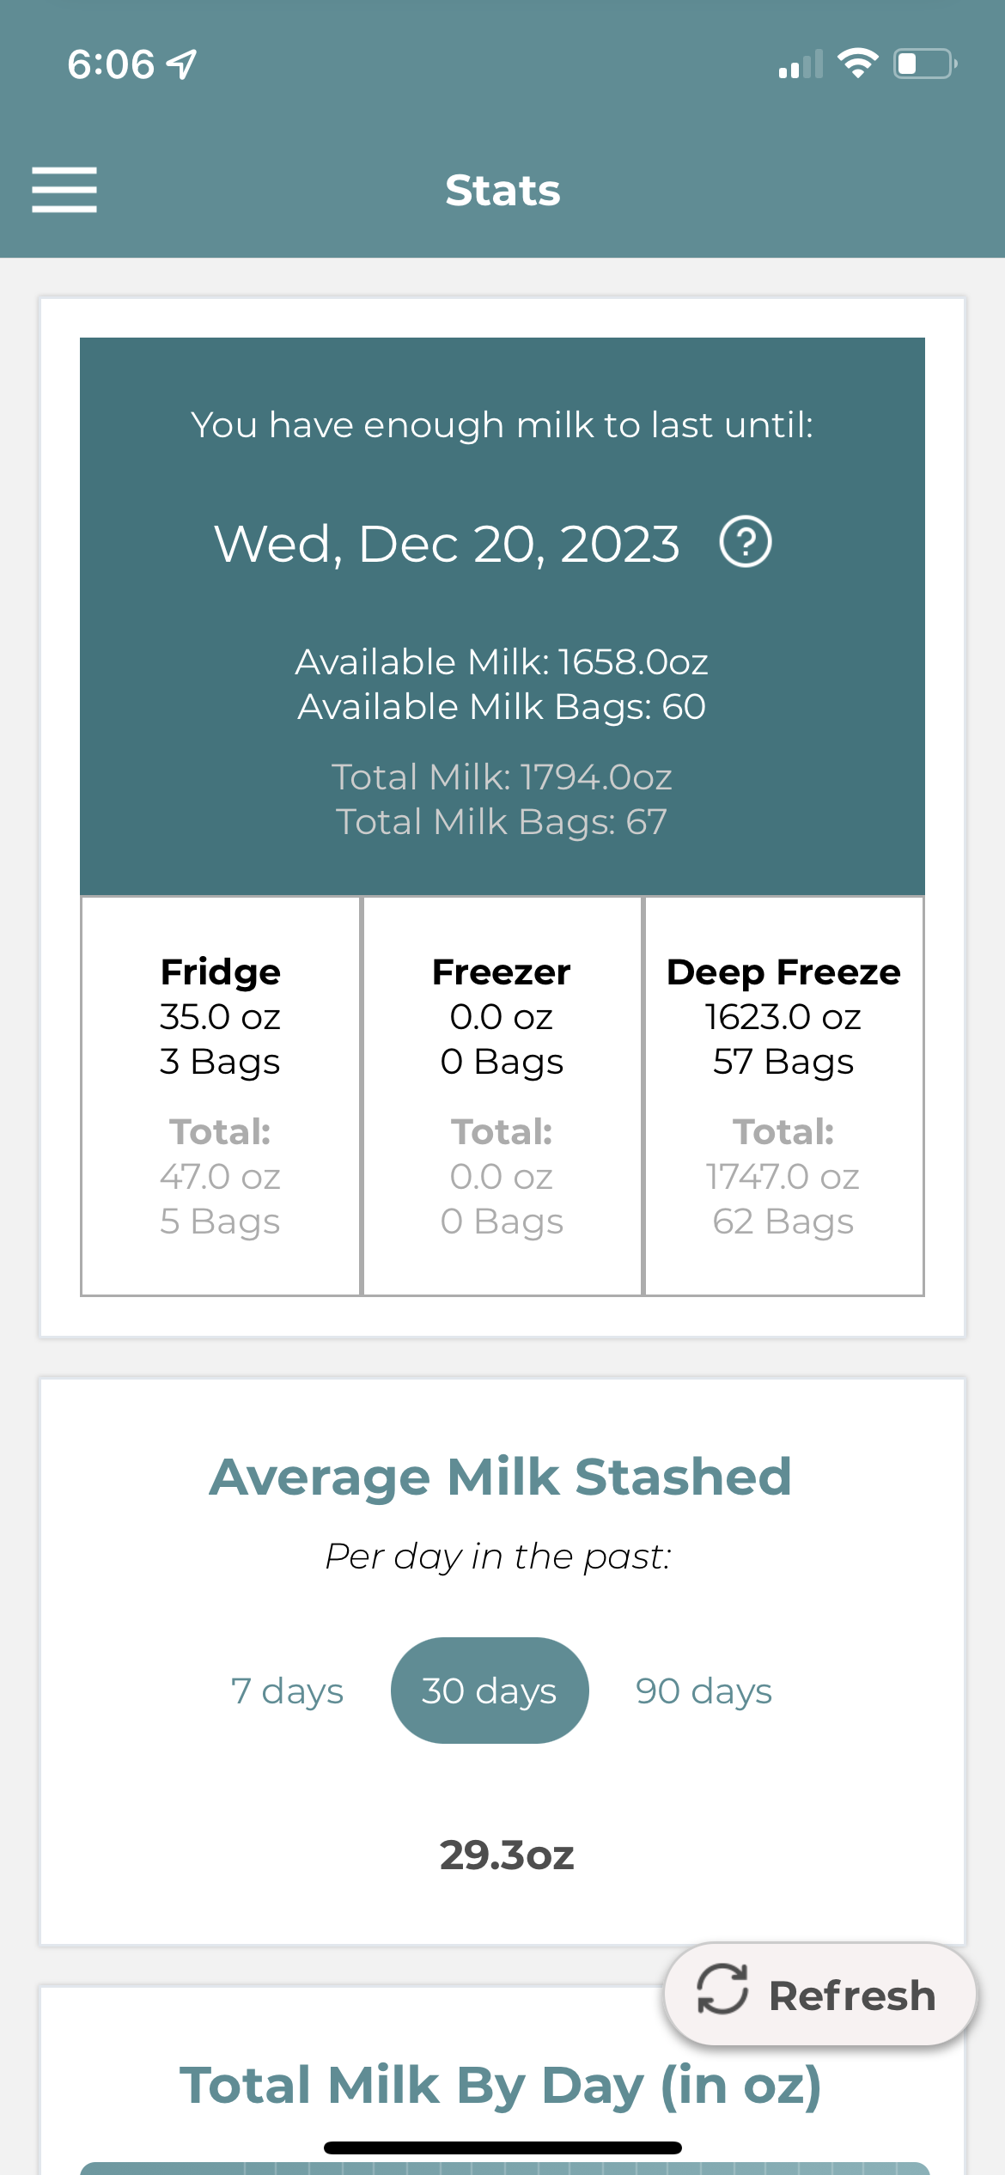Open the Deep Freeze storage panel
The image size is (1005, 2175).
783,1095
